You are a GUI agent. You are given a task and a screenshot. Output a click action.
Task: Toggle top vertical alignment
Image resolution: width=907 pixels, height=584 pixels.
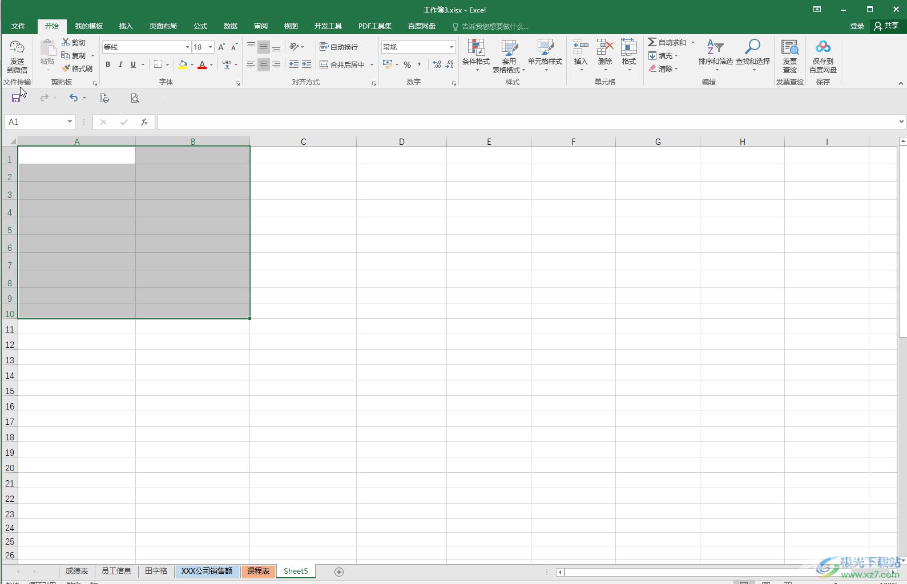[251, 47]
